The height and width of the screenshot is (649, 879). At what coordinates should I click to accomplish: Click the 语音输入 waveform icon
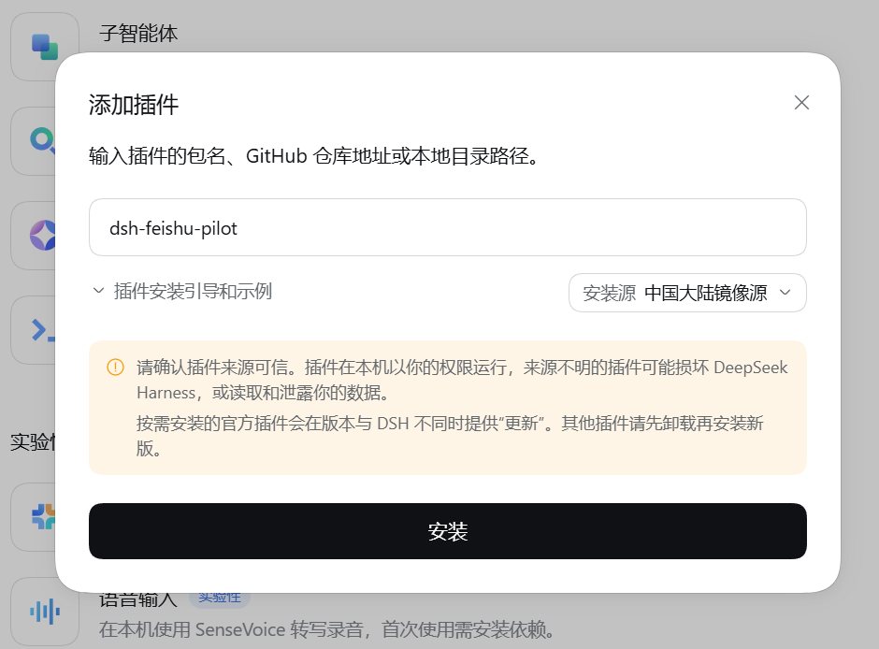pyautogui.click(x=45, y=611)
